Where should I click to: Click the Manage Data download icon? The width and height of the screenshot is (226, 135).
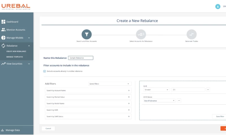[3, 130]
